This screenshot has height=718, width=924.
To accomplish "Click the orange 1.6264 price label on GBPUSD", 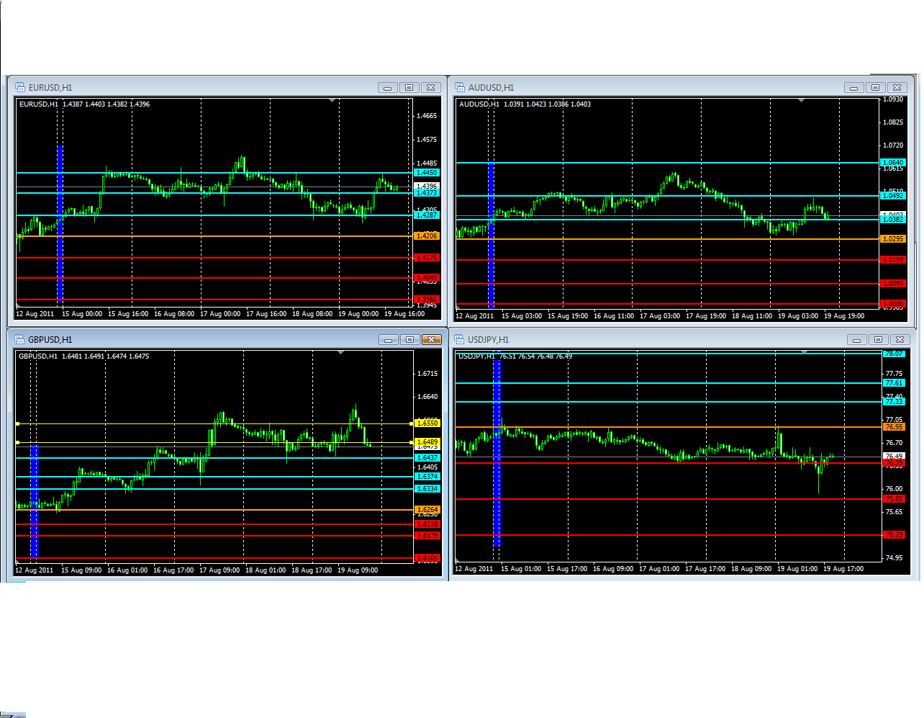I will tap(427, 510).
